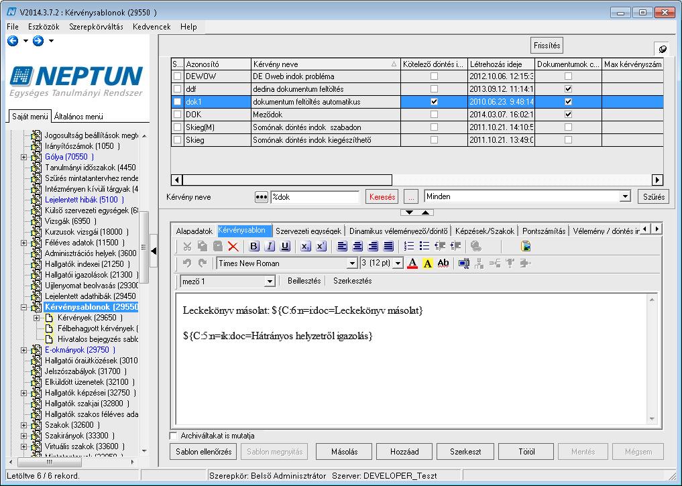
Task: Toggle italic formatting
Action: click(x=270, y=247)
